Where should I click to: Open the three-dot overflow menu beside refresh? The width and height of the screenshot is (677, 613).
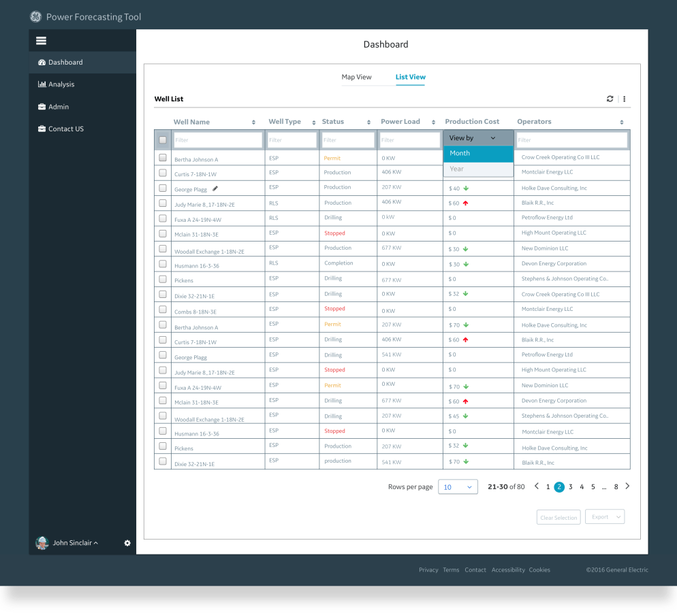pos(624,98)
